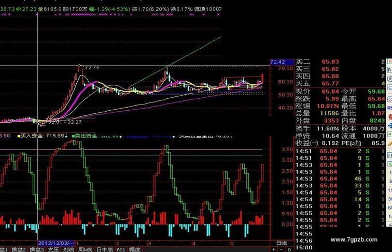This screenshot has height=252, width=392.
Task: Click the 额1738万 amount in the header
Action: 75,9
